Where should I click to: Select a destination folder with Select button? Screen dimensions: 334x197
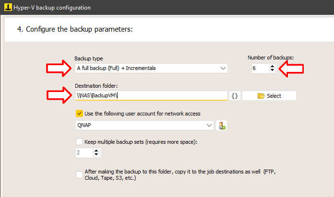[x=269, y=96]
